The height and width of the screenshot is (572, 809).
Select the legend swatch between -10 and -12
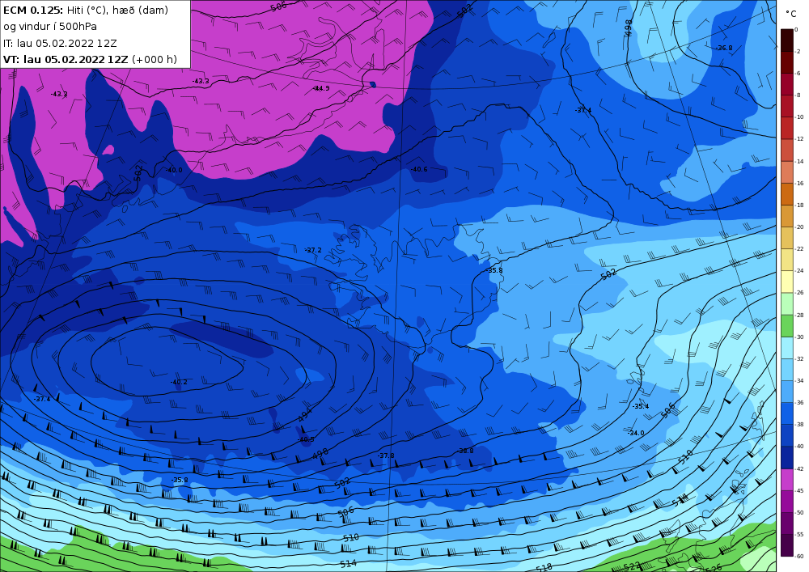787,128
